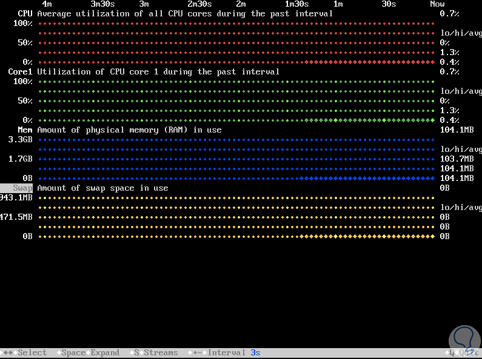Click the blue Mem graph's latest data point
Viewport: 482px width, 359px height.
[433, 178]
